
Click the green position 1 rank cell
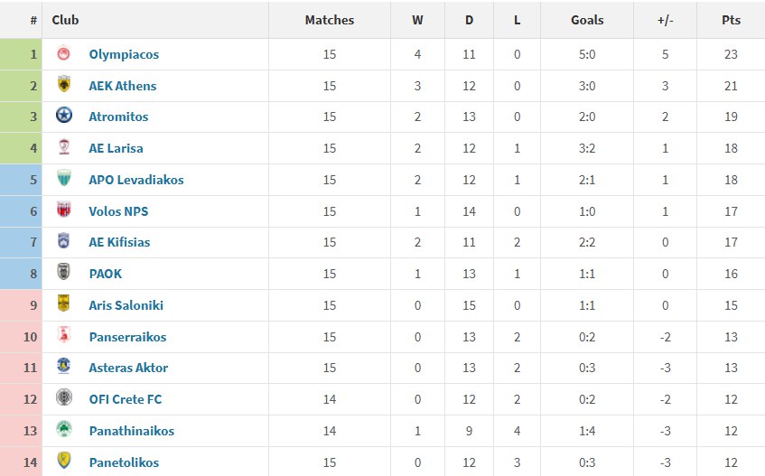[x=21, y=54]
